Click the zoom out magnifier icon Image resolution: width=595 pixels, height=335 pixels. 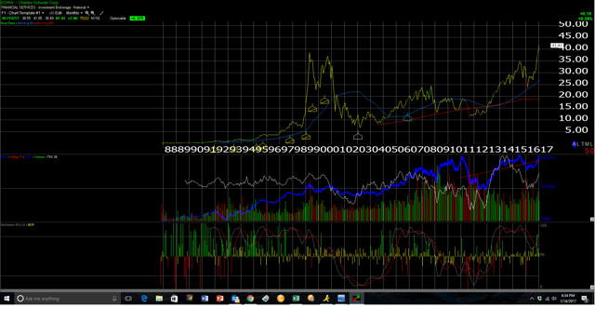click(x=93, y=13)
